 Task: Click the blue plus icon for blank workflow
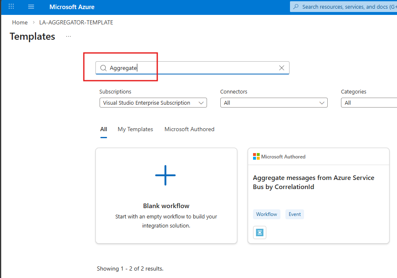(x=166, y=175)
